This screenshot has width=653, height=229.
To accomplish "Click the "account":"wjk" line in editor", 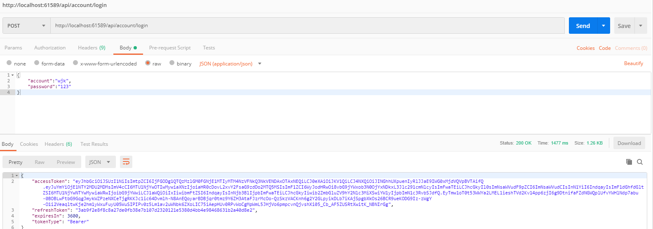I will [49, 81].
